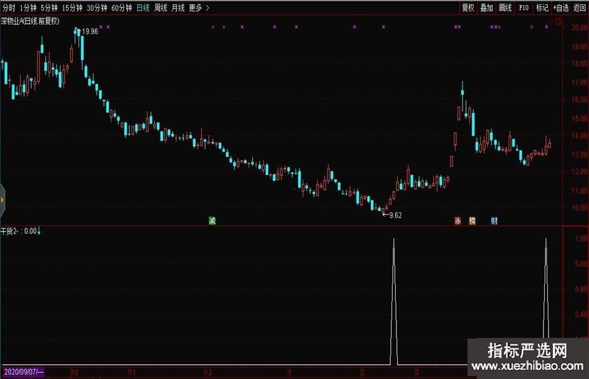The width and height of the screenshot is (589, 379).
Task: Click the 复权 button
Action: coord(468,7)
